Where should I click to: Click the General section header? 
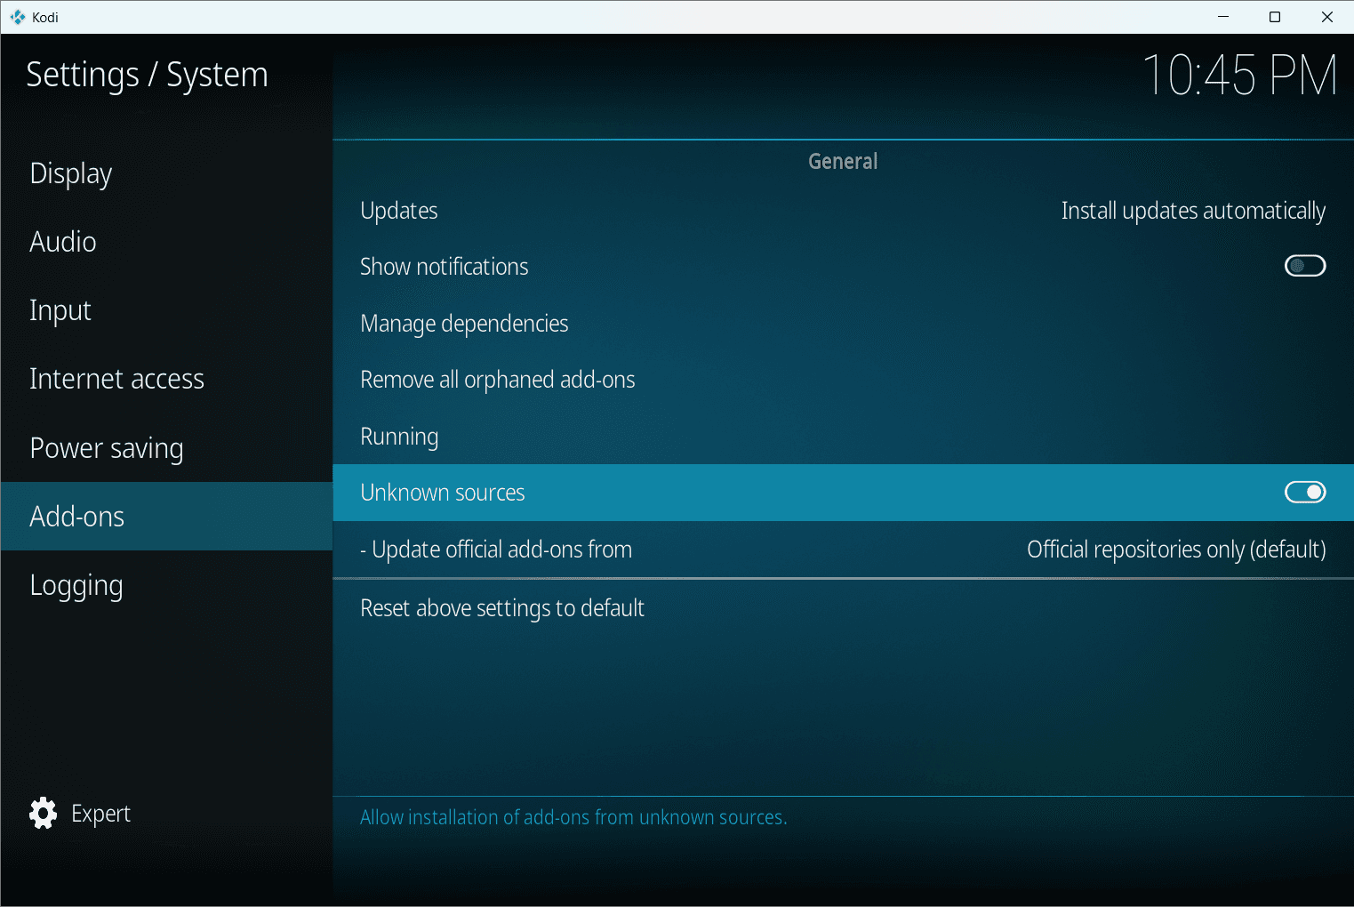pos(843,161)
